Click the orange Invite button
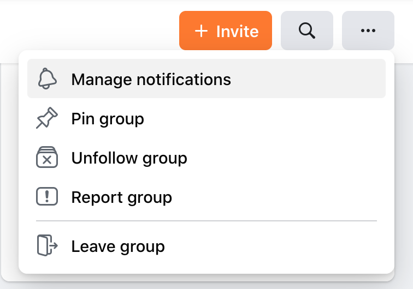This screenshot has width=413, height=289. click(x=226, y=31)
